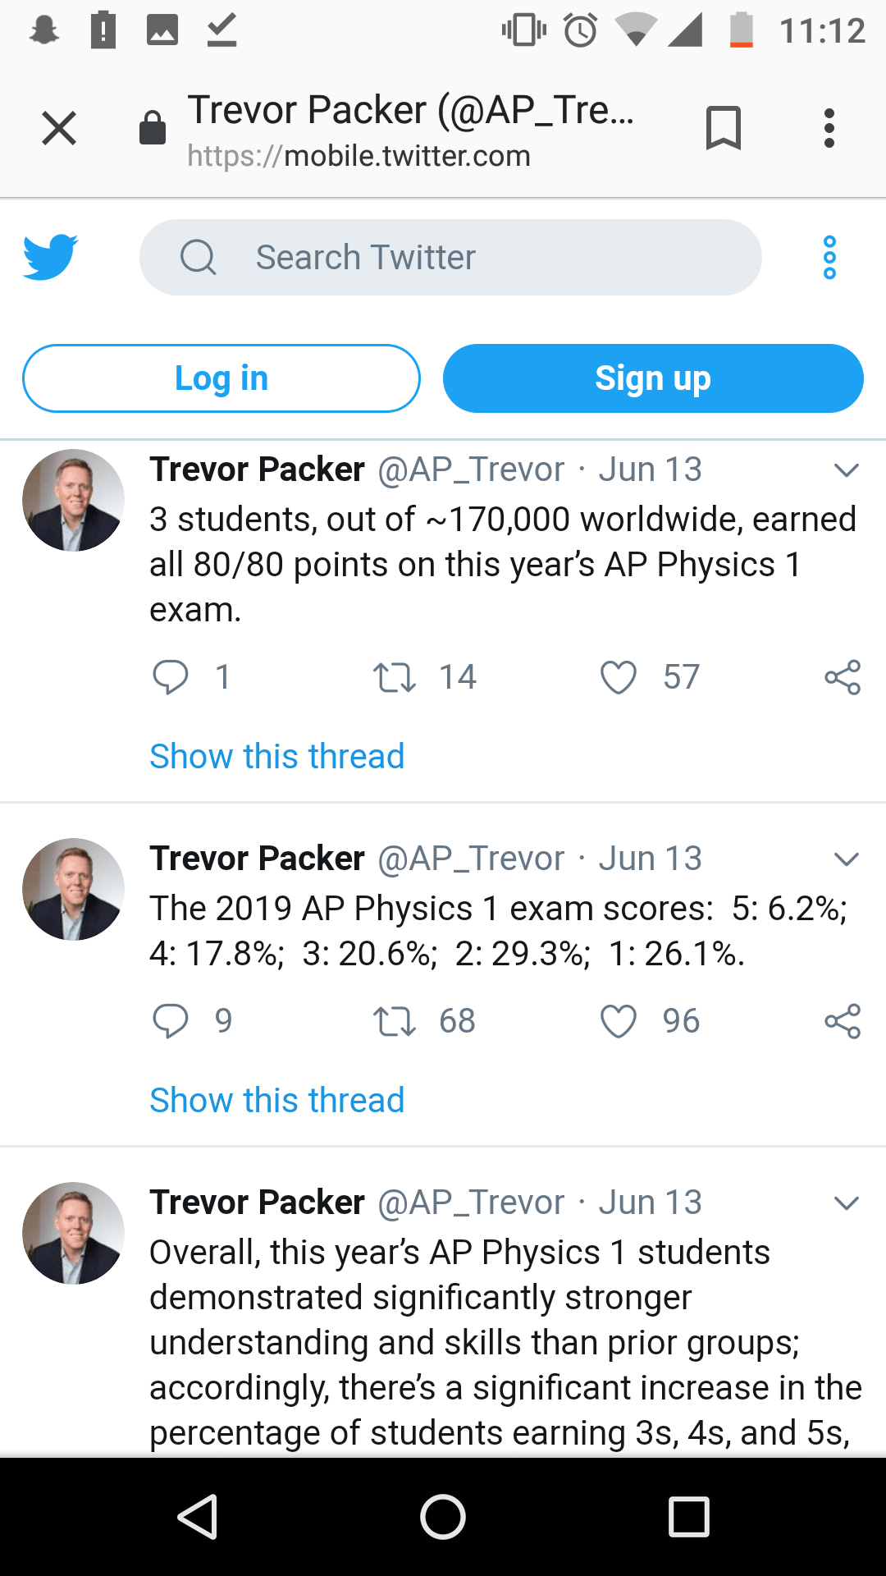Expand options chevron on third tweet

846,1203
